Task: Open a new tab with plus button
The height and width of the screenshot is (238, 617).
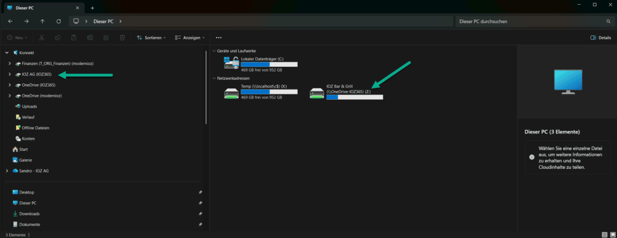Action: pos(92,8)
